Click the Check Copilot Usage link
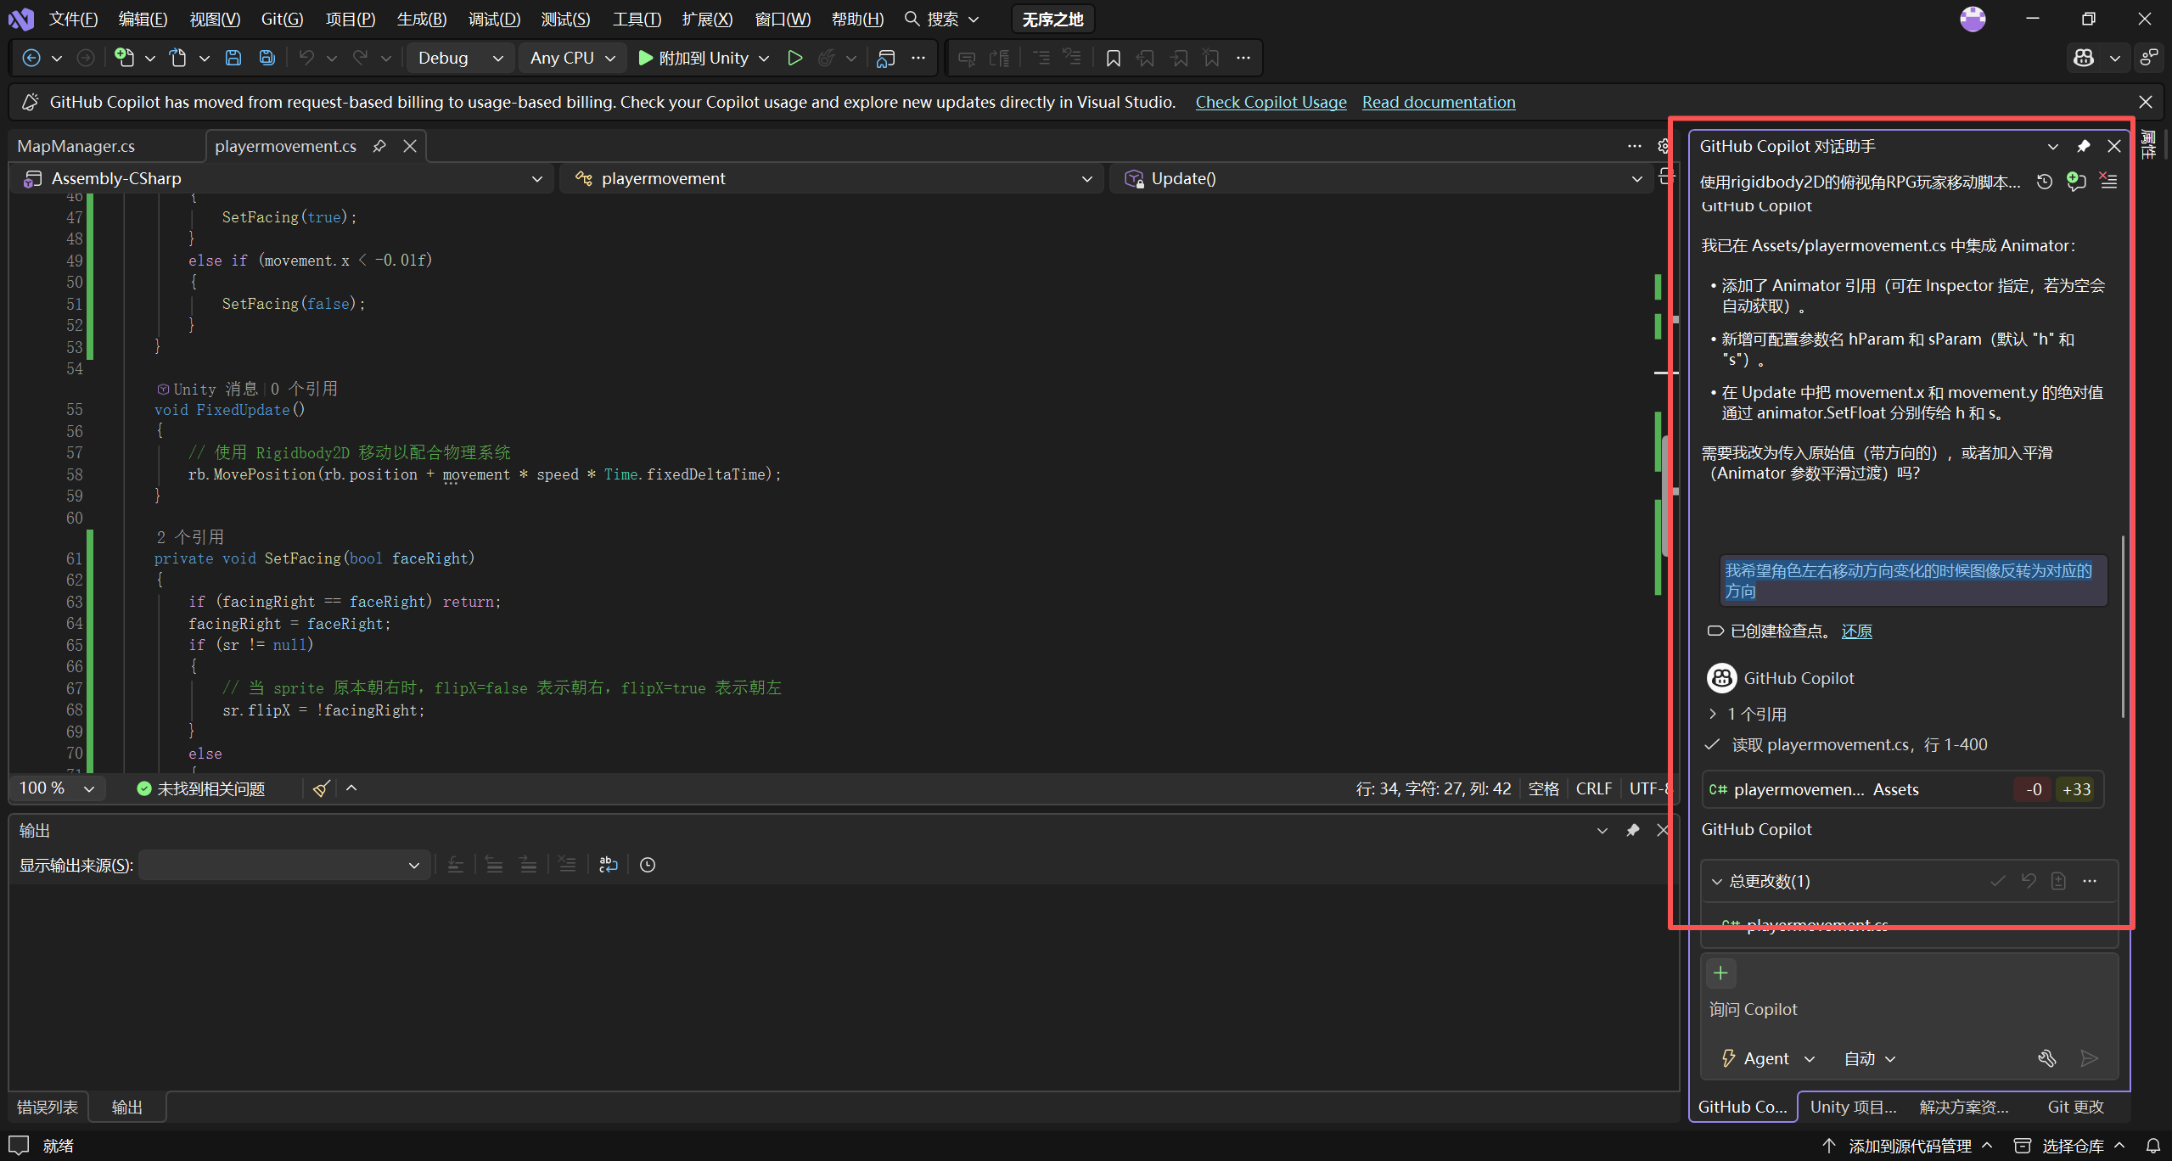 coord(1271,102)
